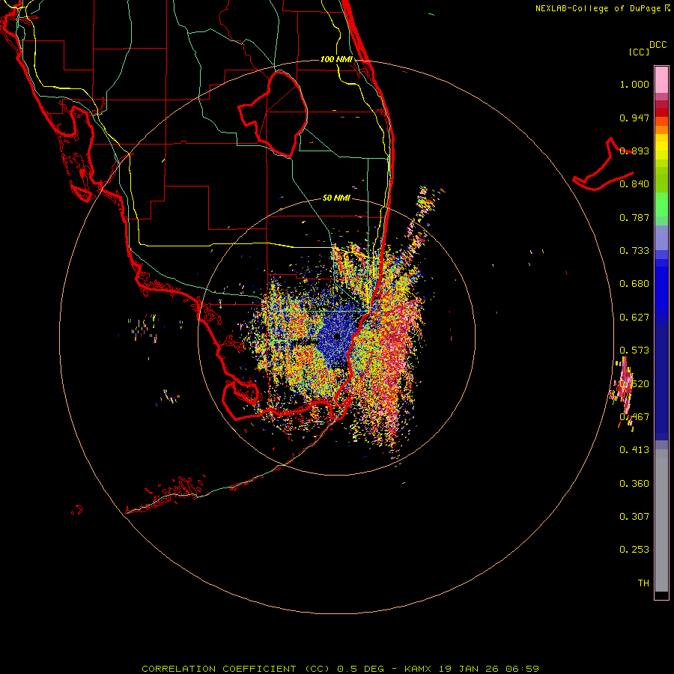Click the 0.680 value on color scale
This screenshot has width=674, height=674.
tap(634, 284)
